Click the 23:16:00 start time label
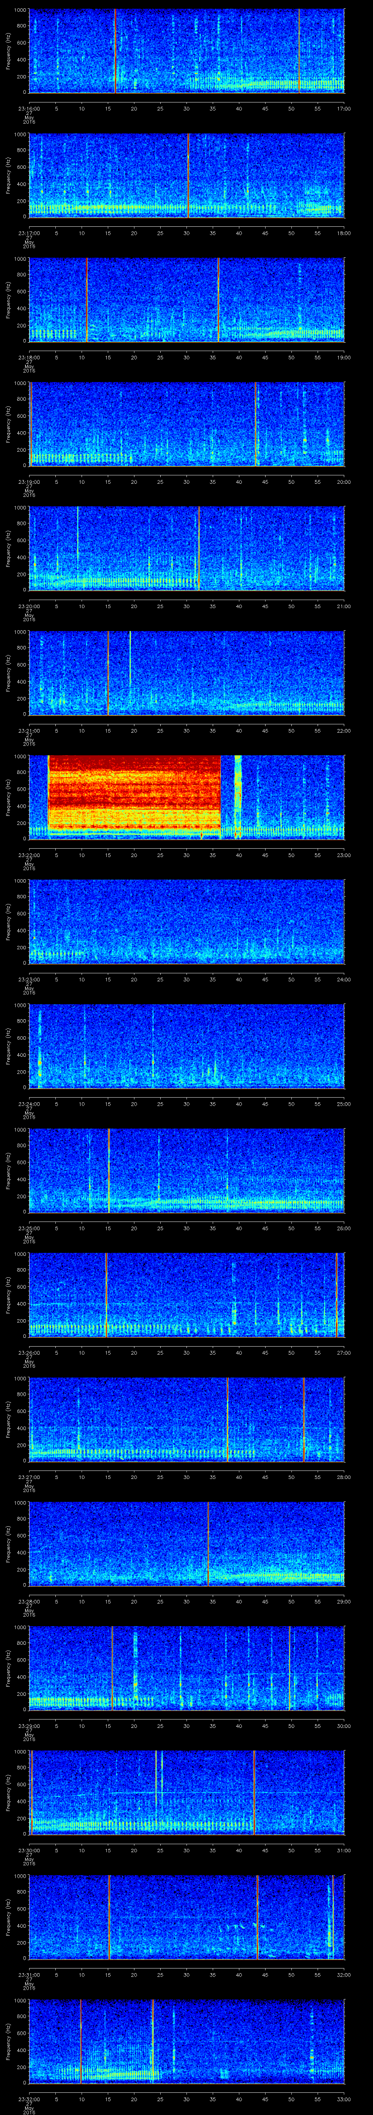Viewport: 373px width, 2115px height. (x=30, y=108)
